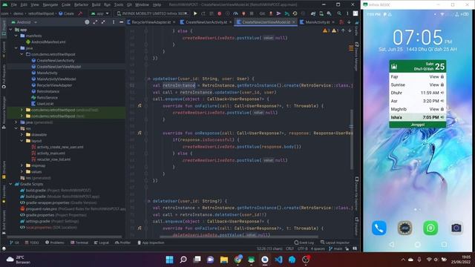Click the taskbar Search magnifier
475x267 pixels.
pyautogui.click(x=183, y=260)
